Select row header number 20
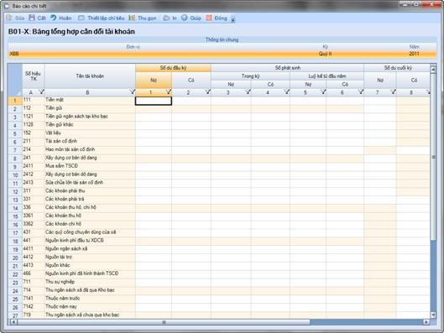The image size is (444, 333). pyautogui.click(x=15, y=258)
